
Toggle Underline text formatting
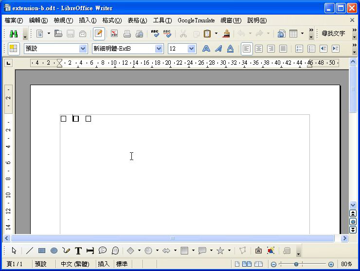(230, 49)
